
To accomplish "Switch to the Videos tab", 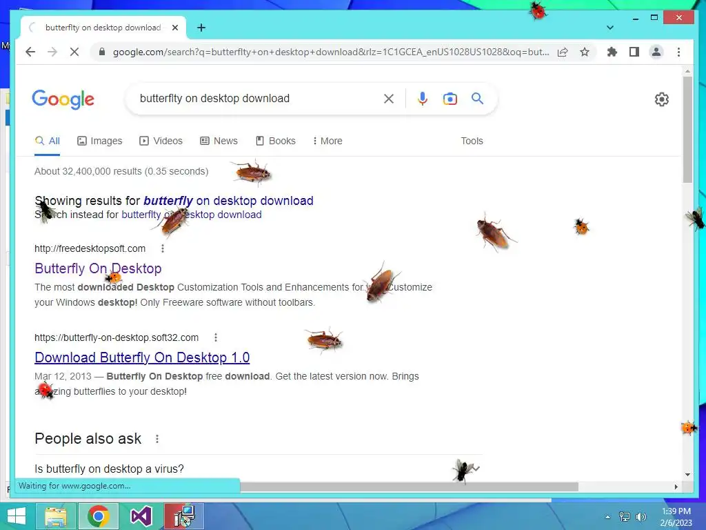I will pyautogui.click(x=161, y=141).
